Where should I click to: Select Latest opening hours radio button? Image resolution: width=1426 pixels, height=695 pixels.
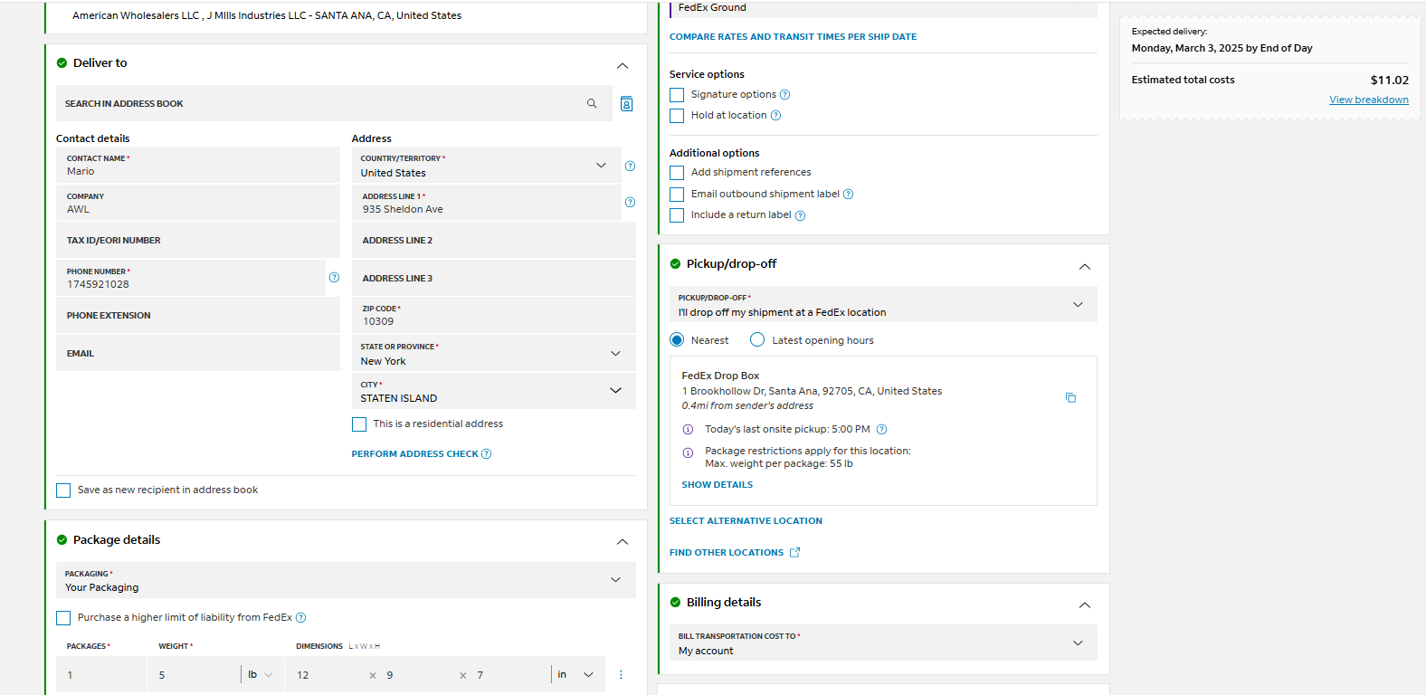pos(757,339)
